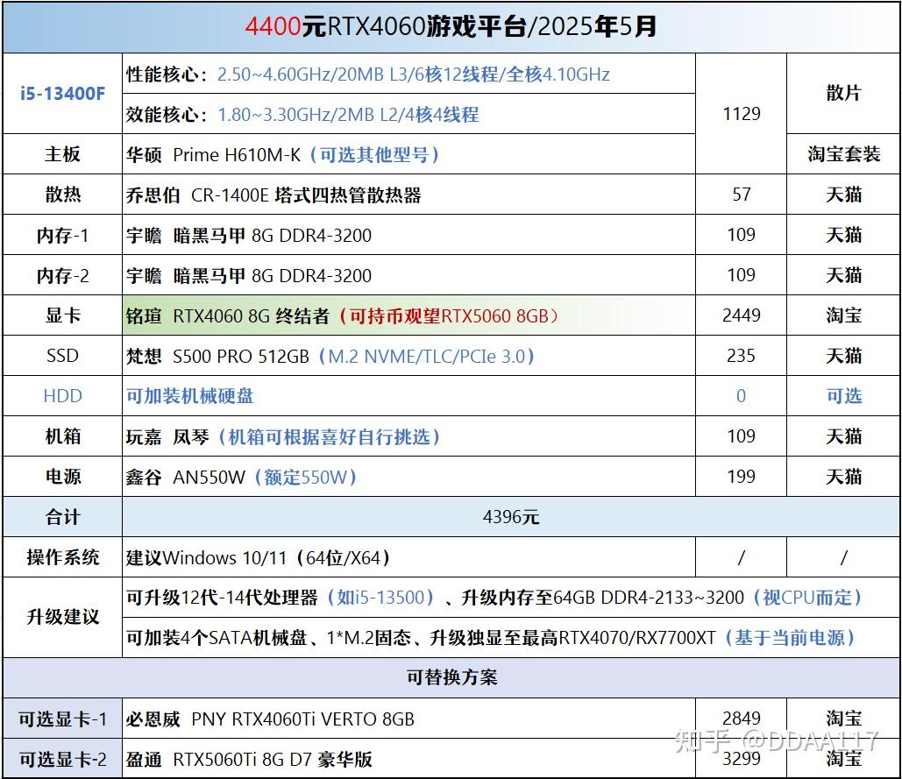
Task: Select the 梵想 S500 PRO 512GB SSD entry
Action: pos(408,356)
